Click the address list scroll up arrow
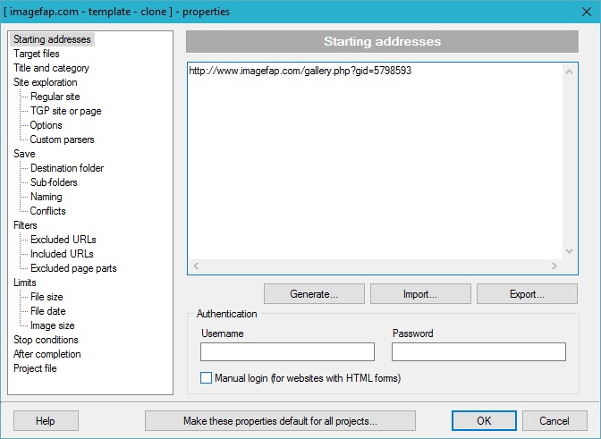This screenshot has width=601, height=439. coord(569,72)
